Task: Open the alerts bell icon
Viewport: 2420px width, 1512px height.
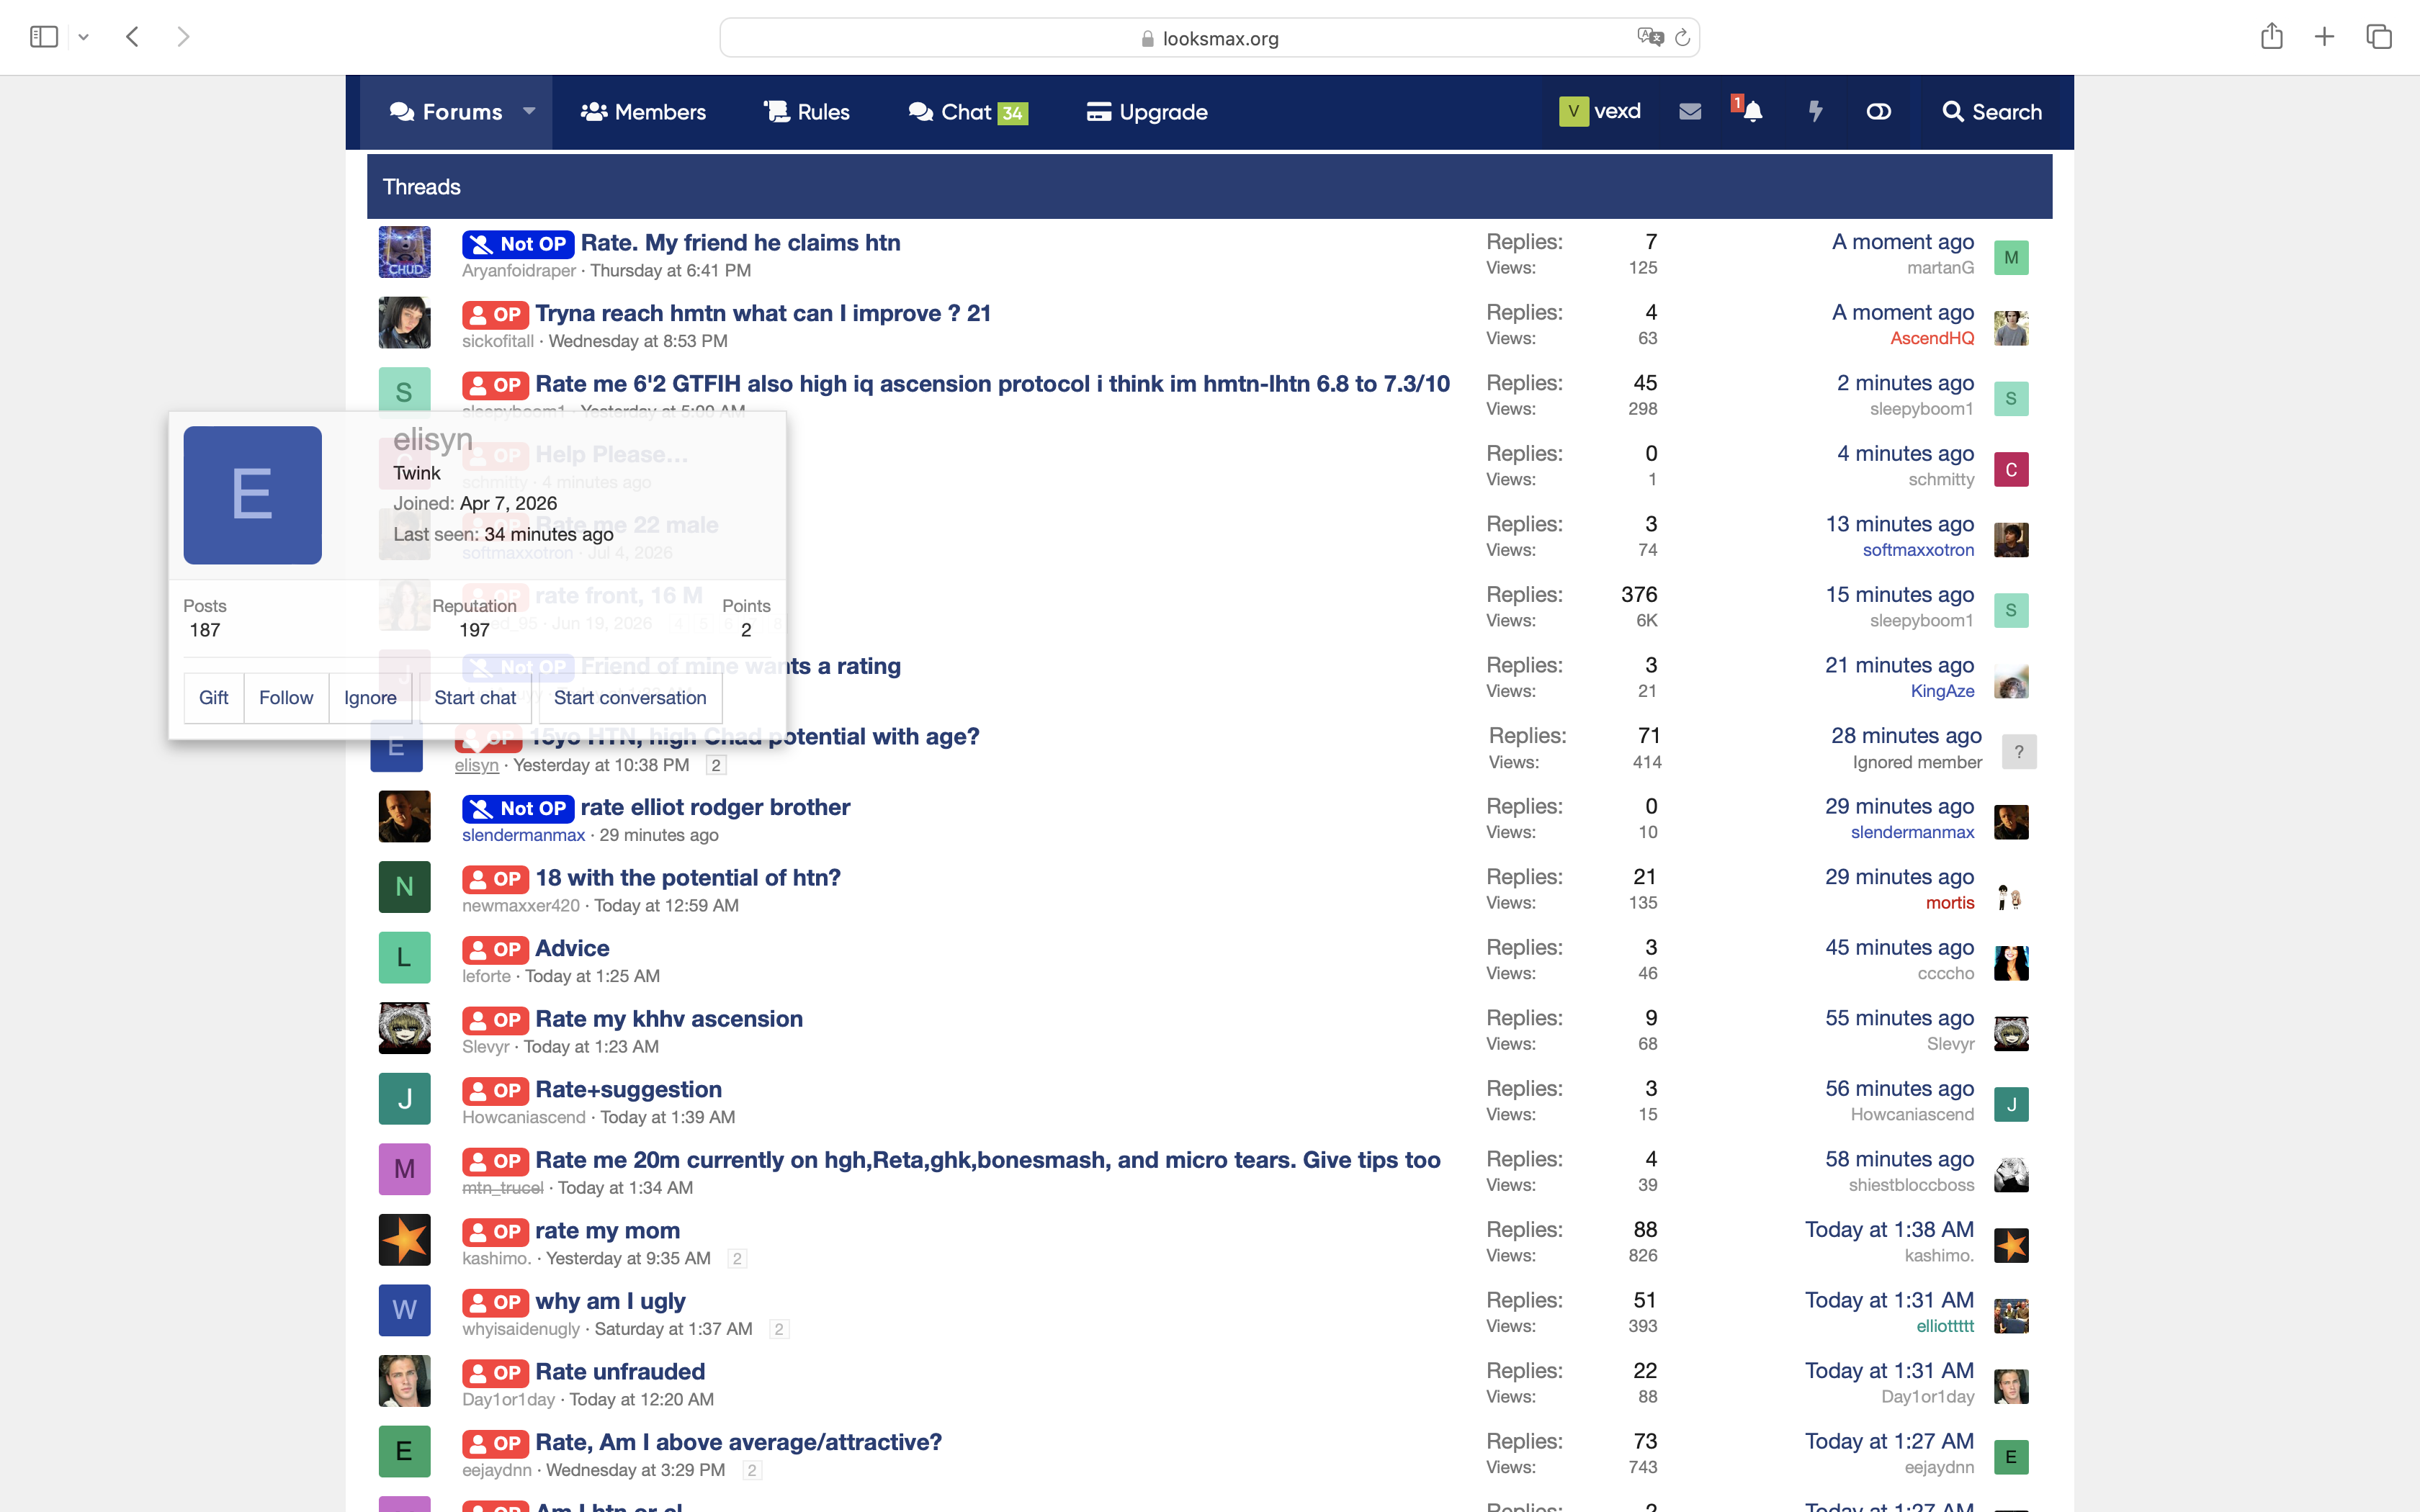Action: (x=1752, y=111)
